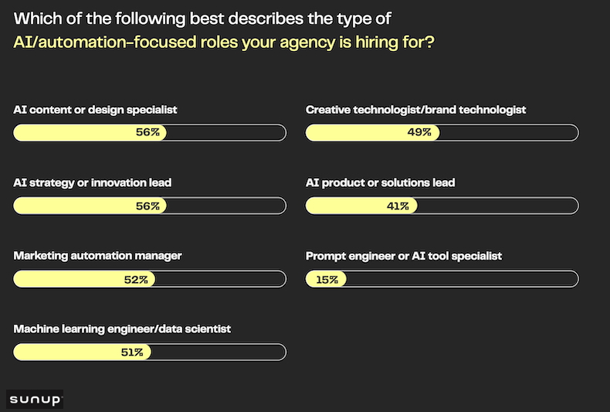This screenshot has height=412, width=610.
Task: Click the Creative technologist/brand technologist bar
Action: pos(442,133)
